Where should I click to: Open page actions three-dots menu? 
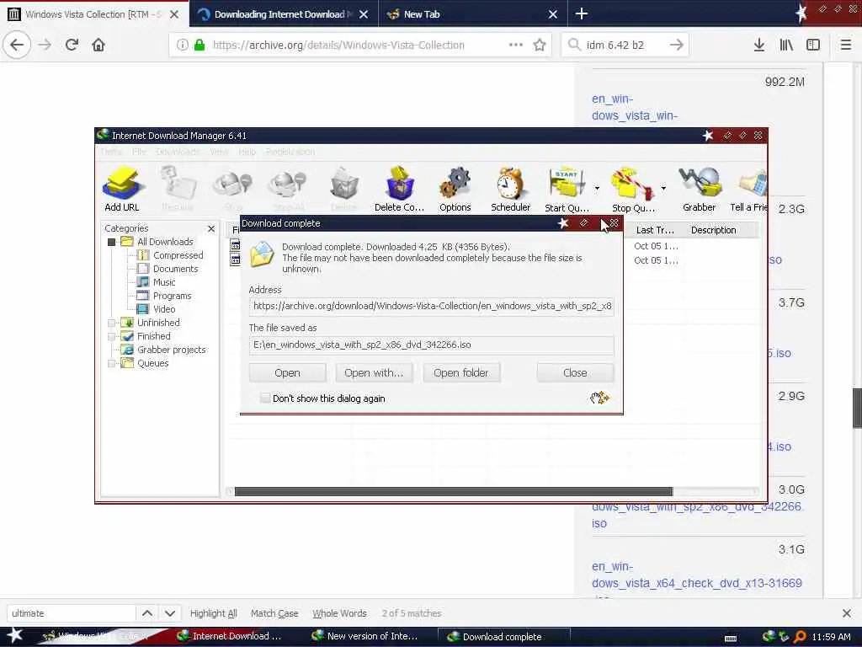pyautogui.click(x=516, y=45)
